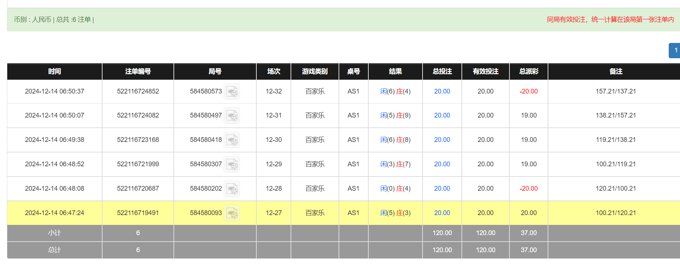Open total bet link in highlighted row
Viewport: 680px width, 270px height.
click(442, 213)
